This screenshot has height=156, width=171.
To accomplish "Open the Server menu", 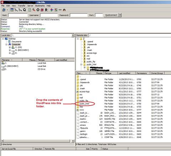I will tap(30, 6).
